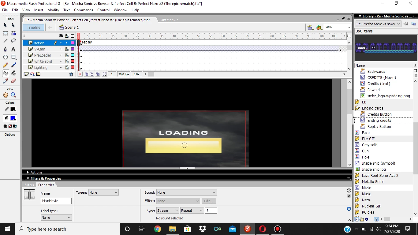Click the Onion Skin button
Screen dimensions: 418x235
[87, 74]
